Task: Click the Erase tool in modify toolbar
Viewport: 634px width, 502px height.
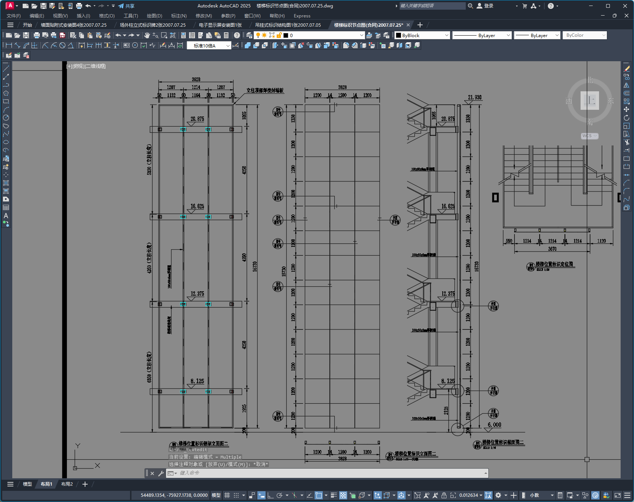Action: coord(627,69)
